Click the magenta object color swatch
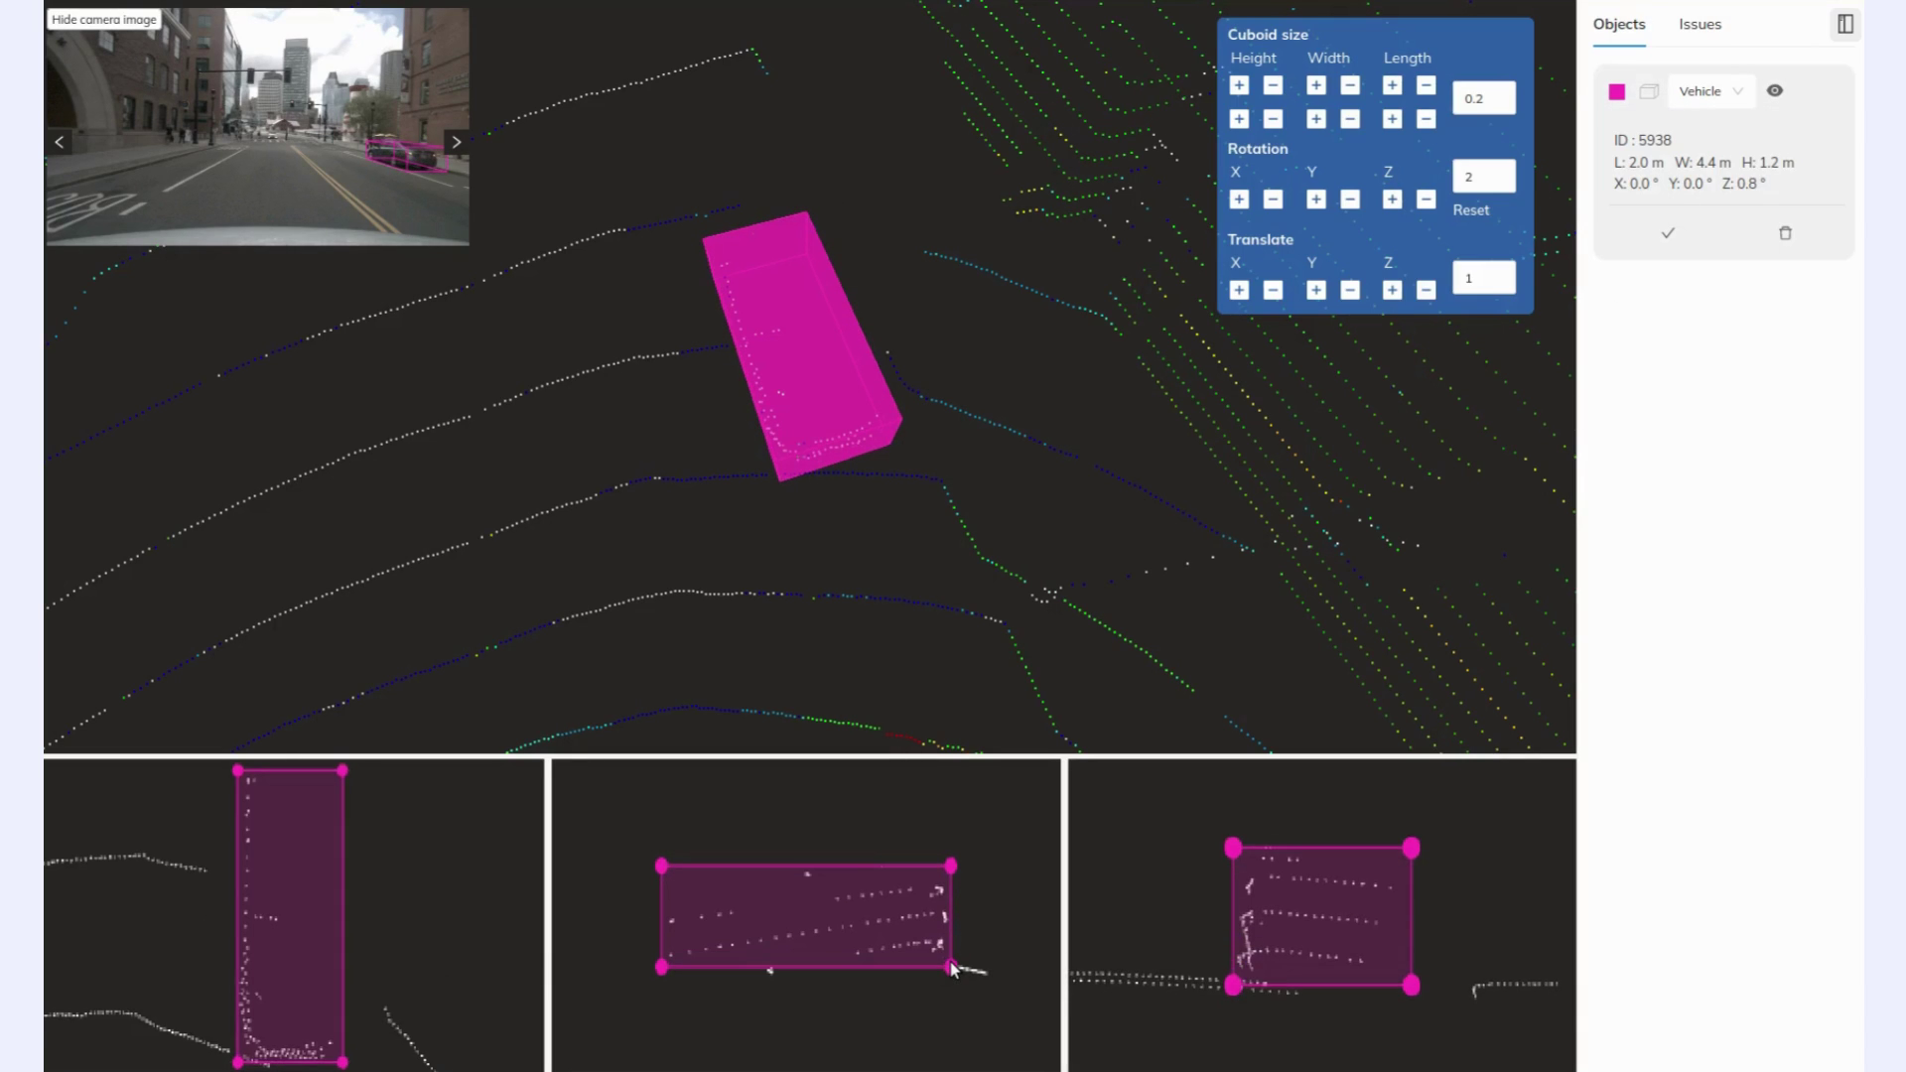1906x1072 pixels. (x=1617, y=91)
